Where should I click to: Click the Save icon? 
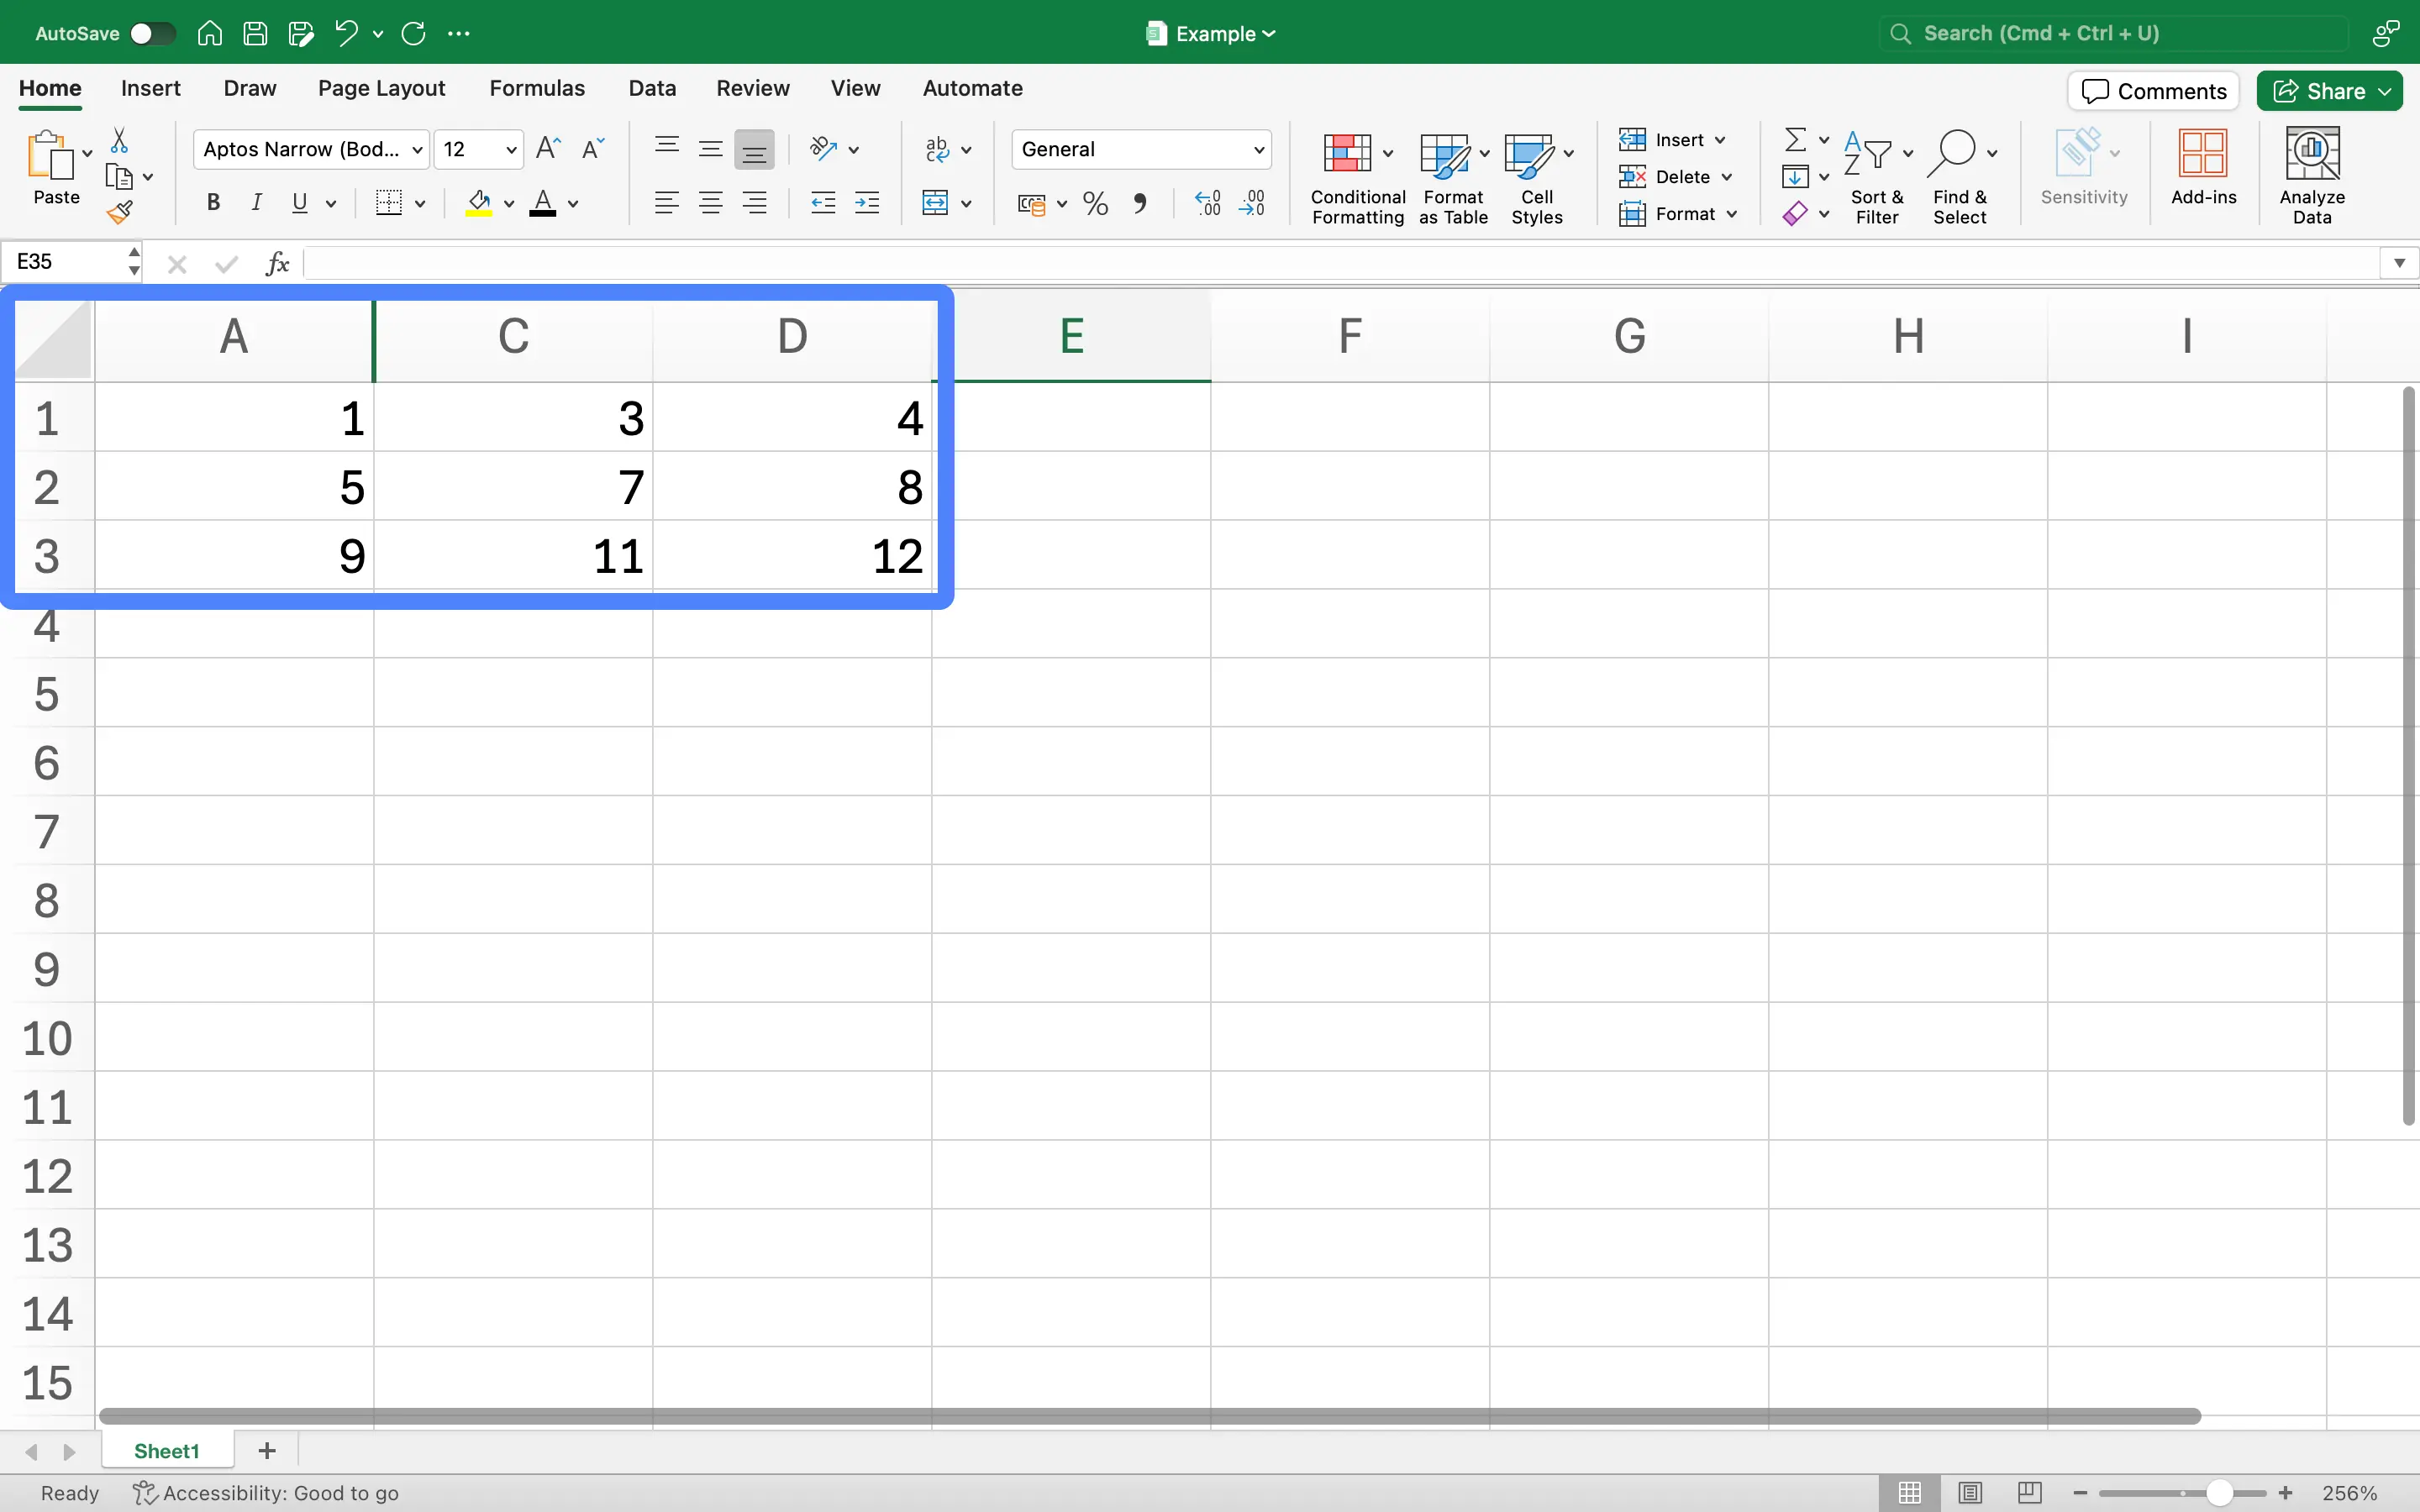(x=255, y=33)
